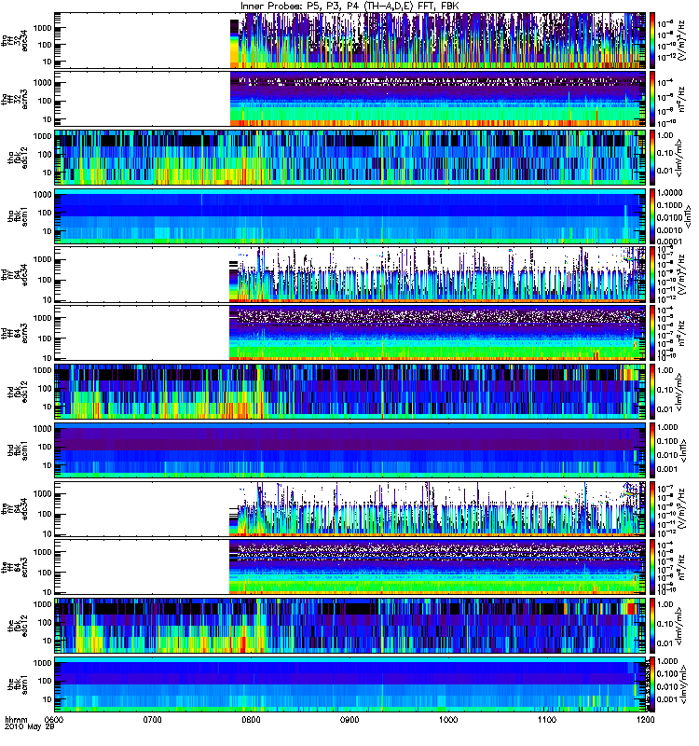This screenshot has width=699, height=746.
Task: Select the the fff 64 scm3 spectrogram panel
Action: tap(350, 567)
